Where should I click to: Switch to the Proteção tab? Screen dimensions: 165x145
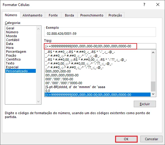point(115,15)
